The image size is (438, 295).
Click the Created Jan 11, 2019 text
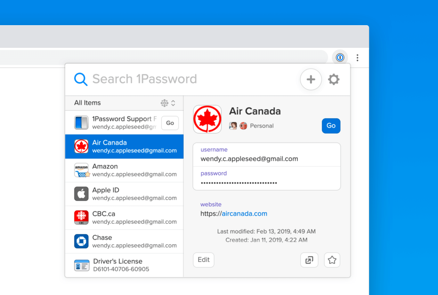click(x=266, y=240)
